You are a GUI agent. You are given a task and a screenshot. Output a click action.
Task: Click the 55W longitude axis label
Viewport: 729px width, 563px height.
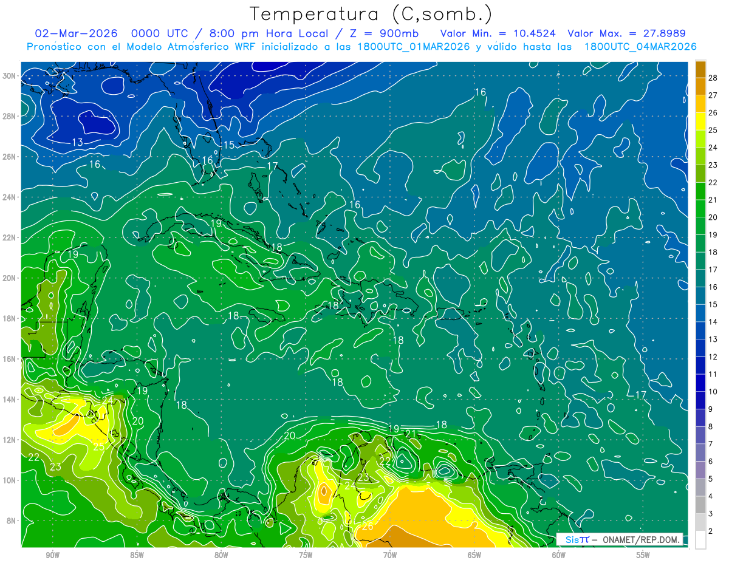point(643,554)
